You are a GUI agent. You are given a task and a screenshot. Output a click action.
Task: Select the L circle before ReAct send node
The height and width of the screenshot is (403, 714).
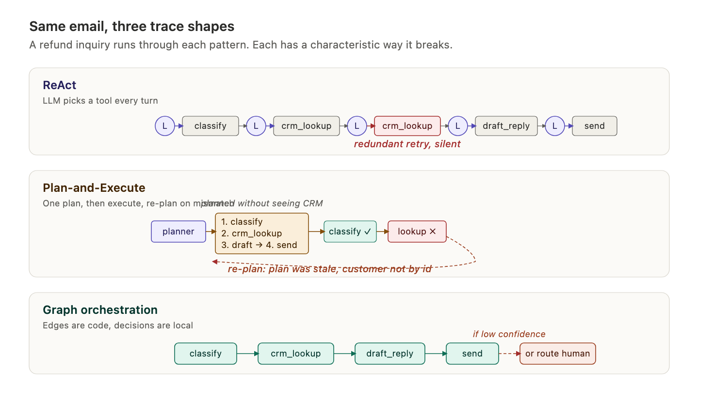(555, 126)
